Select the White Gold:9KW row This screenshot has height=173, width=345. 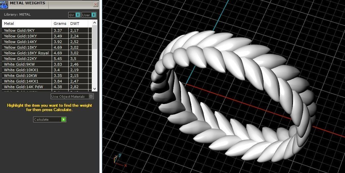click(x=47, y=64)
